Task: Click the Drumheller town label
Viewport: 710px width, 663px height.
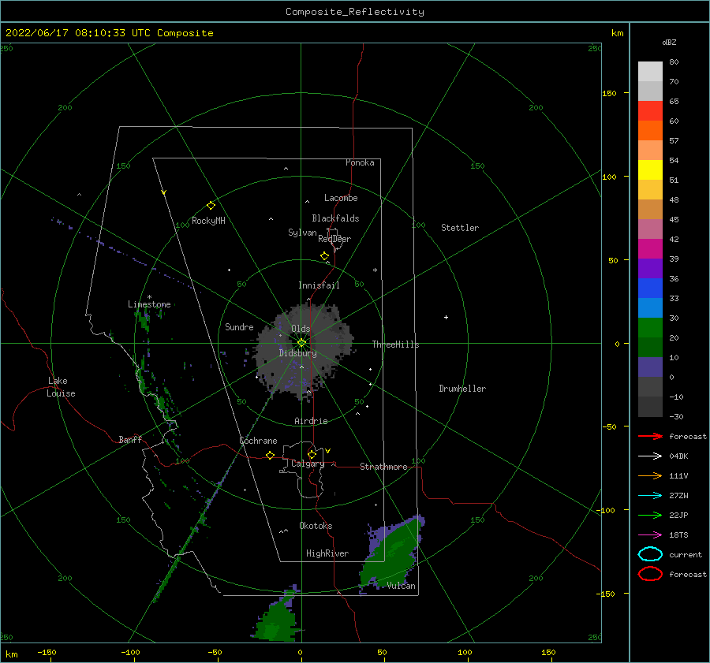Action: coord(462,389)
